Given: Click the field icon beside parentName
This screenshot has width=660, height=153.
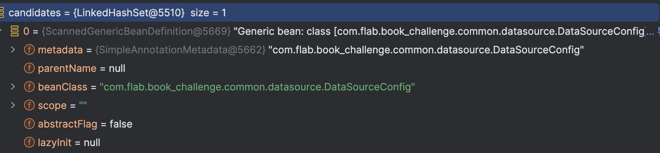Looking at the screenshot, I should 29,68.
